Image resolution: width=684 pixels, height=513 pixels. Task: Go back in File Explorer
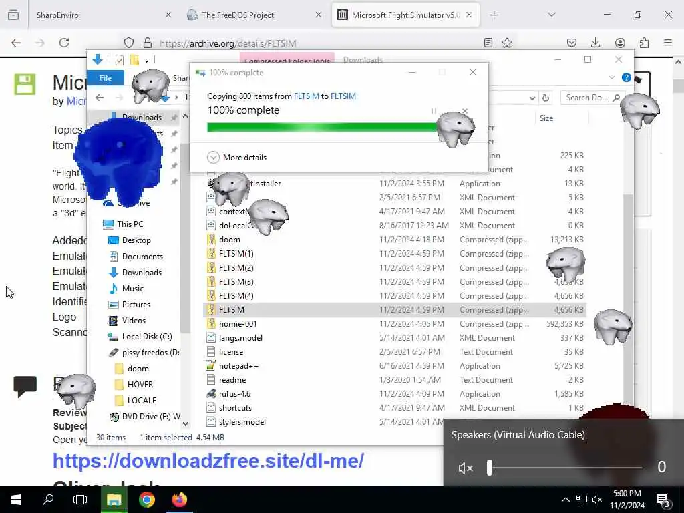(100, 98)
